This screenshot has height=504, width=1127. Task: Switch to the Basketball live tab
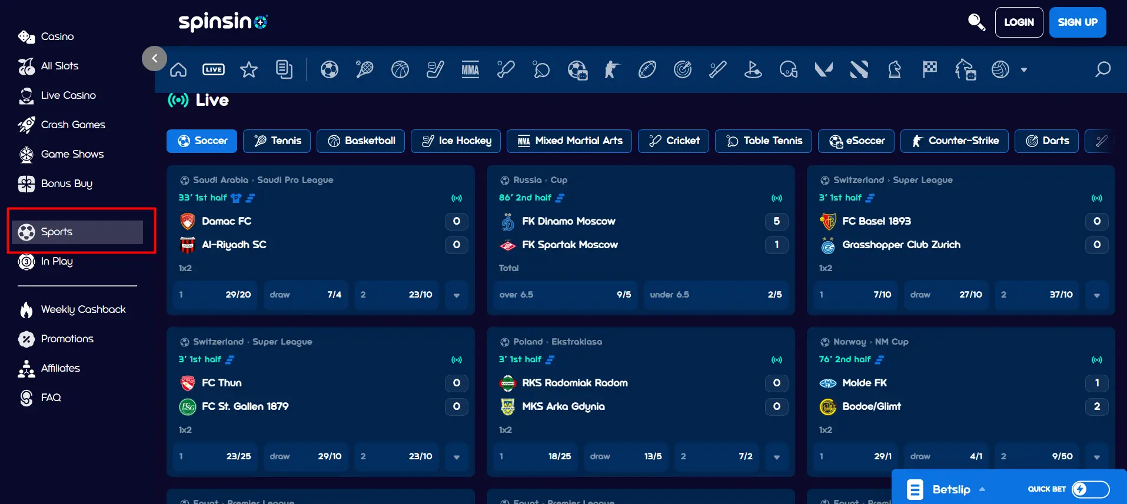pos(361,141)
